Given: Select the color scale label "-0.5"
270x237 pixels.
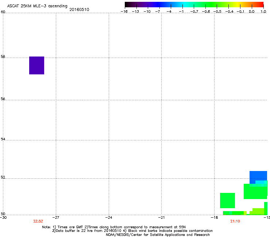Looking at the screenshot, I should (217, 12).
